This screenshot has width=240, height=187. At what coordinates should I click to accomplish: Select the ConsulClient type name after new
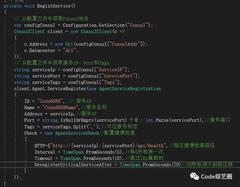point(96,31)
